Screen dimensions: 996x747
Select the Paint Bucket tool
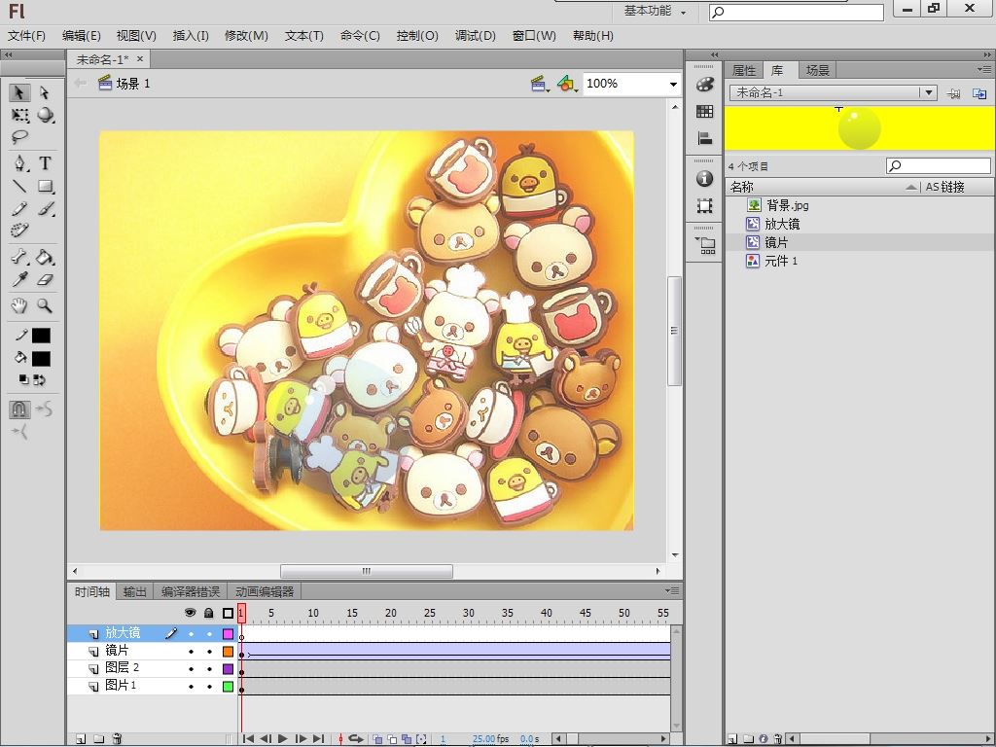click(45, 257)
